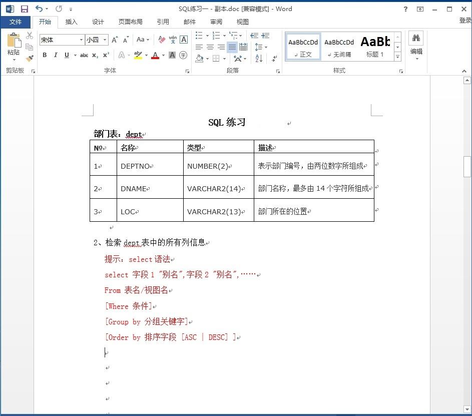Align text to the left
This screenshot has height=416, width=472.
click(199, 47)
